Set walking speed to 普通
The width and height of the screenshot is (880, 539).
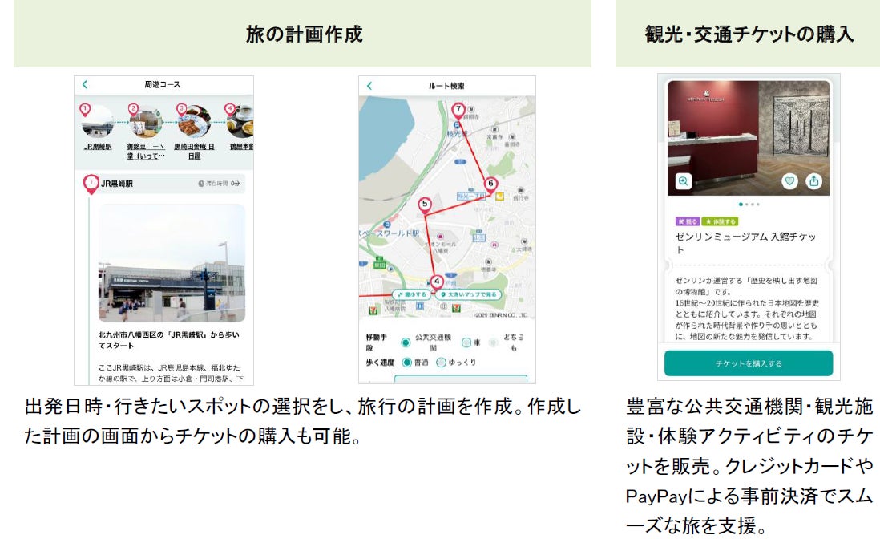pos(407,363)
